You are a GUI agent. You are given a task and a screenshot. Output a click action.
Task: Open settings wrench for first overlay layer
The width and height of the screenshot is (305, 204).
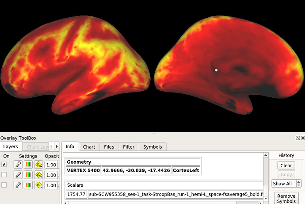[x=18, y=165]
